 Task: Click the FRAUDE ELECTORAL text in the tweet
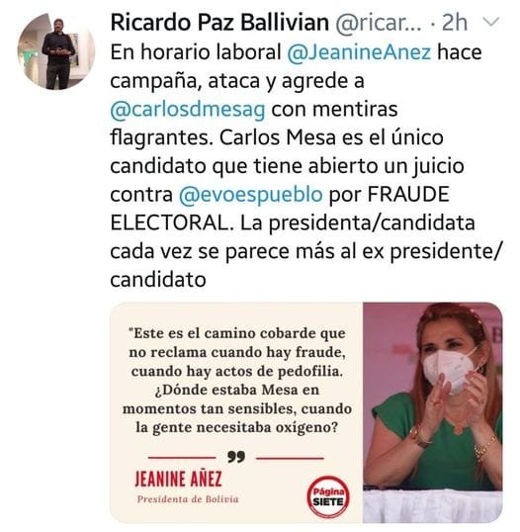click(280, 209)
